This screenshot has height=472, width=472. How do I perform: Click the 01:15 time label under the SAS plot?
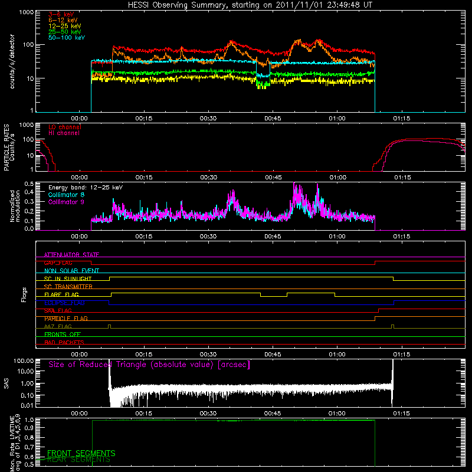[402, 414]
